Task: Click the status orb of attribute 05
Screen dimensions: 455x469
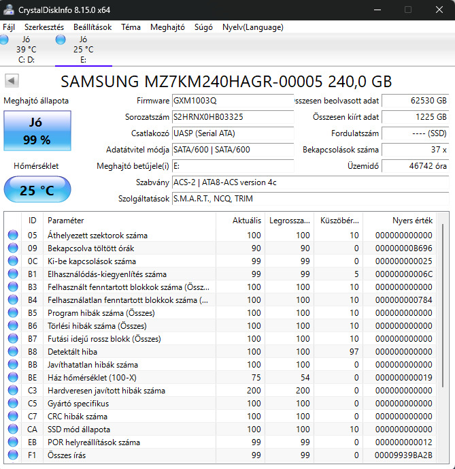Action: point(13,235)
